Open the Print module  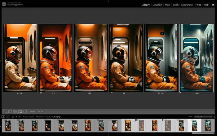pyautogui.click(x=198, y=5)
